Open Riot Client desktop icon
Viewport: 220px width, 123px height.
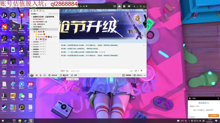(22, 16)
